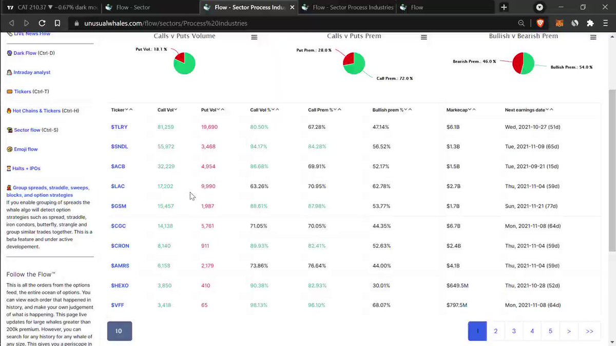This screenshot has height=346, width=616.
Task: Open the rows-per-page 10 selector
Action: point(119,331)
